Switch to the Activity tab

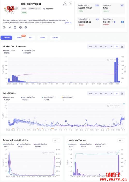[x=55, y=37]
